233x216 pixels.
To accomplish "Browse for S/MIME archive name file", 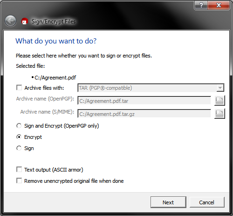I will tap(219, 114).
